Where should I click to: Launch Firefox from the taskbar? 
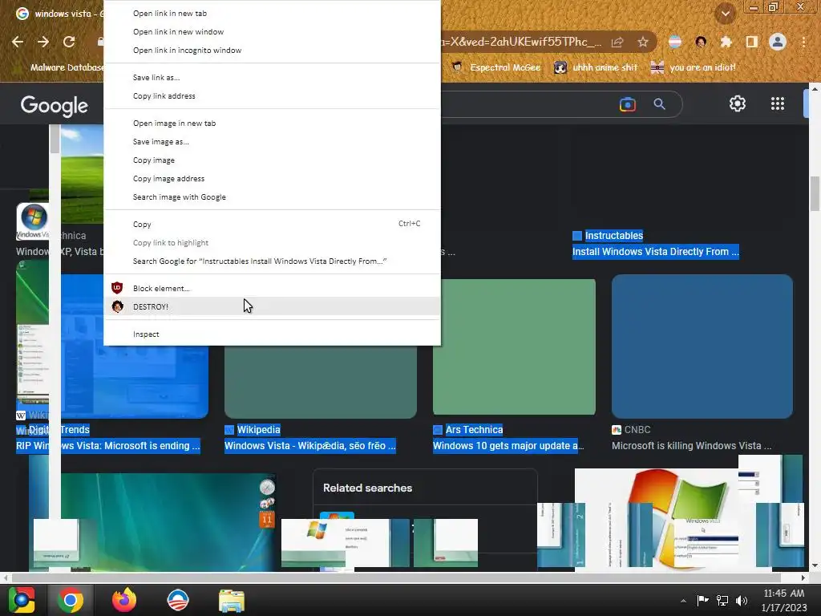point(124,600)
